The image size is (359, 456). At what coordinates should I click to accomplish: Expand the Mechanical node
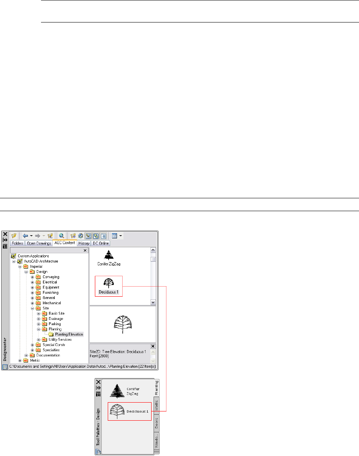[x=32, y=303]
